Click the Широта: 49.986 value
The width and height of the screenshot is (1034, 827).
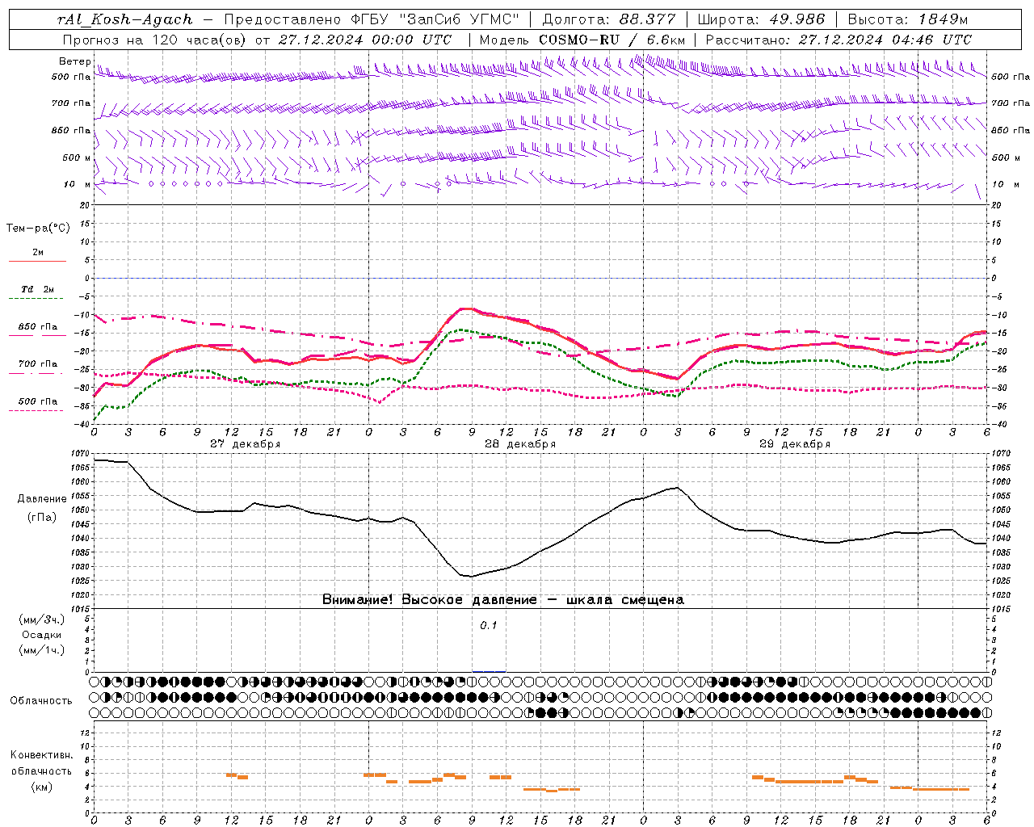[760, 19]
